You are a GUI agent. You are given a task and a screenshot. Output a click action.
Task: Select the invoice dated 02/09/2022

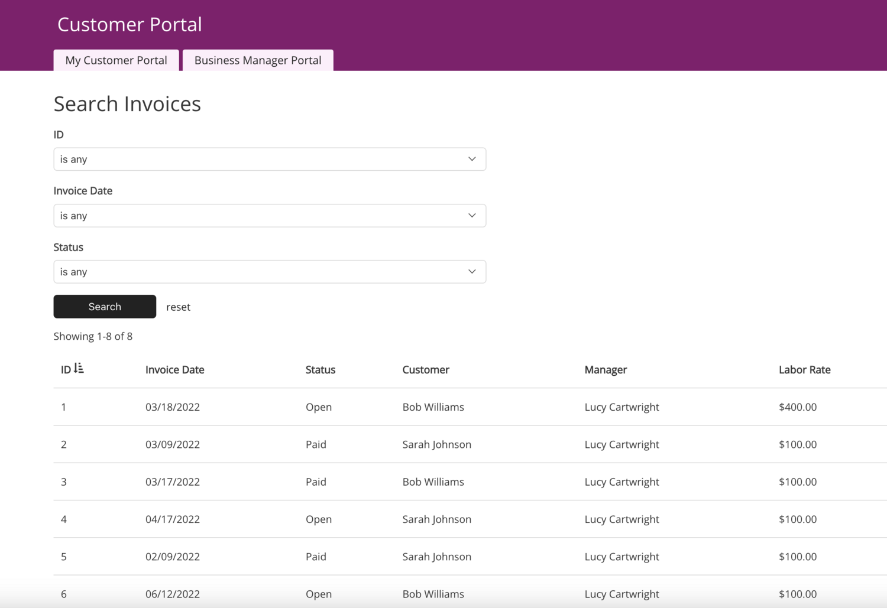click(173, 557)
